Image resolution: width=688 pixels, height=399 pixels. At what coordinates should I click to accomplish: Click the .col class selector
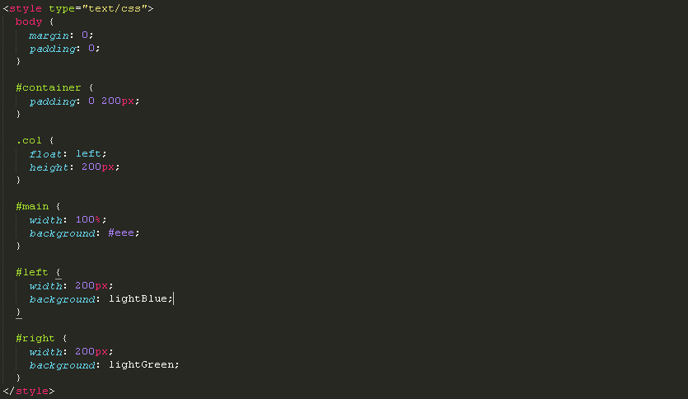point(28,140)
